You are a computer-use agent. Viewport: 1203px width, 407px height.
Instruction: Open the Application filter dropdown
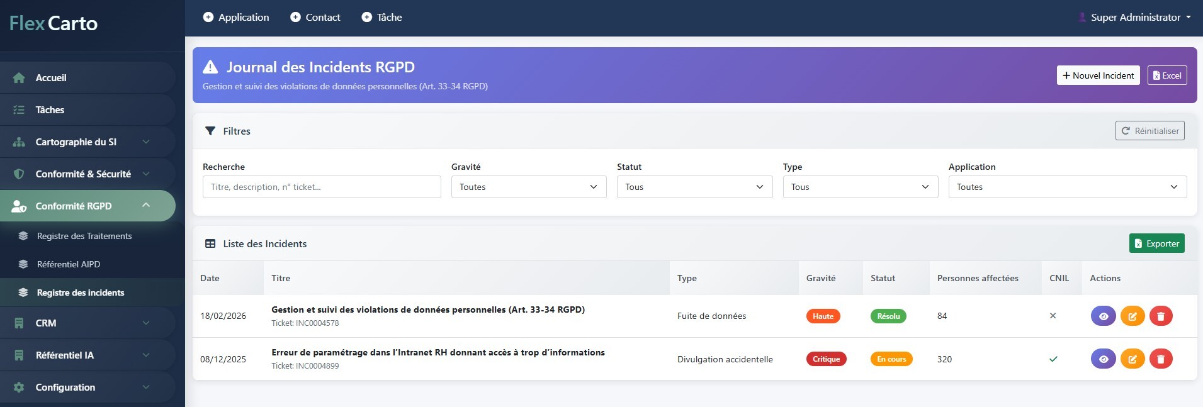[x=1068, y=187]
